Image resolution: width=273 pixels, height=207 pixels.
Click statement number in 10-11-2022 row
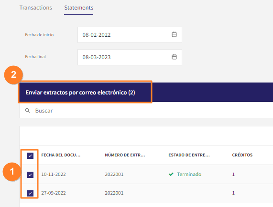[114, 175]
